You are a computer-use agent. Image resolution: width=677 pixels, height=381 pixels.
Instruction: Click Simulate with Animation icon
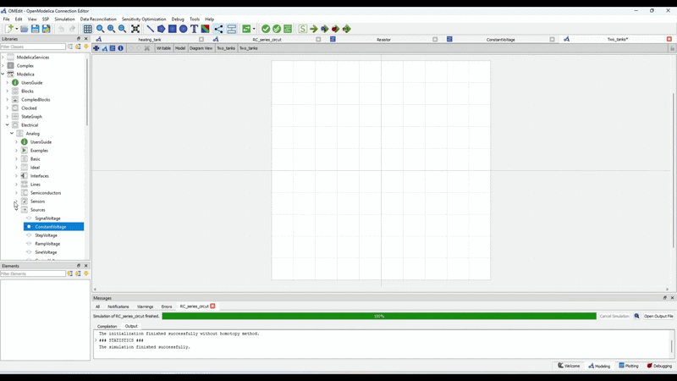pos(347,29)
